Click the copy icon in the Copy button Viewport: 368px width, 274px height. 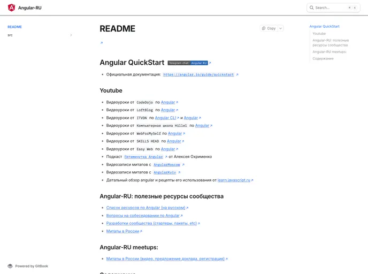tap(264, 28)
